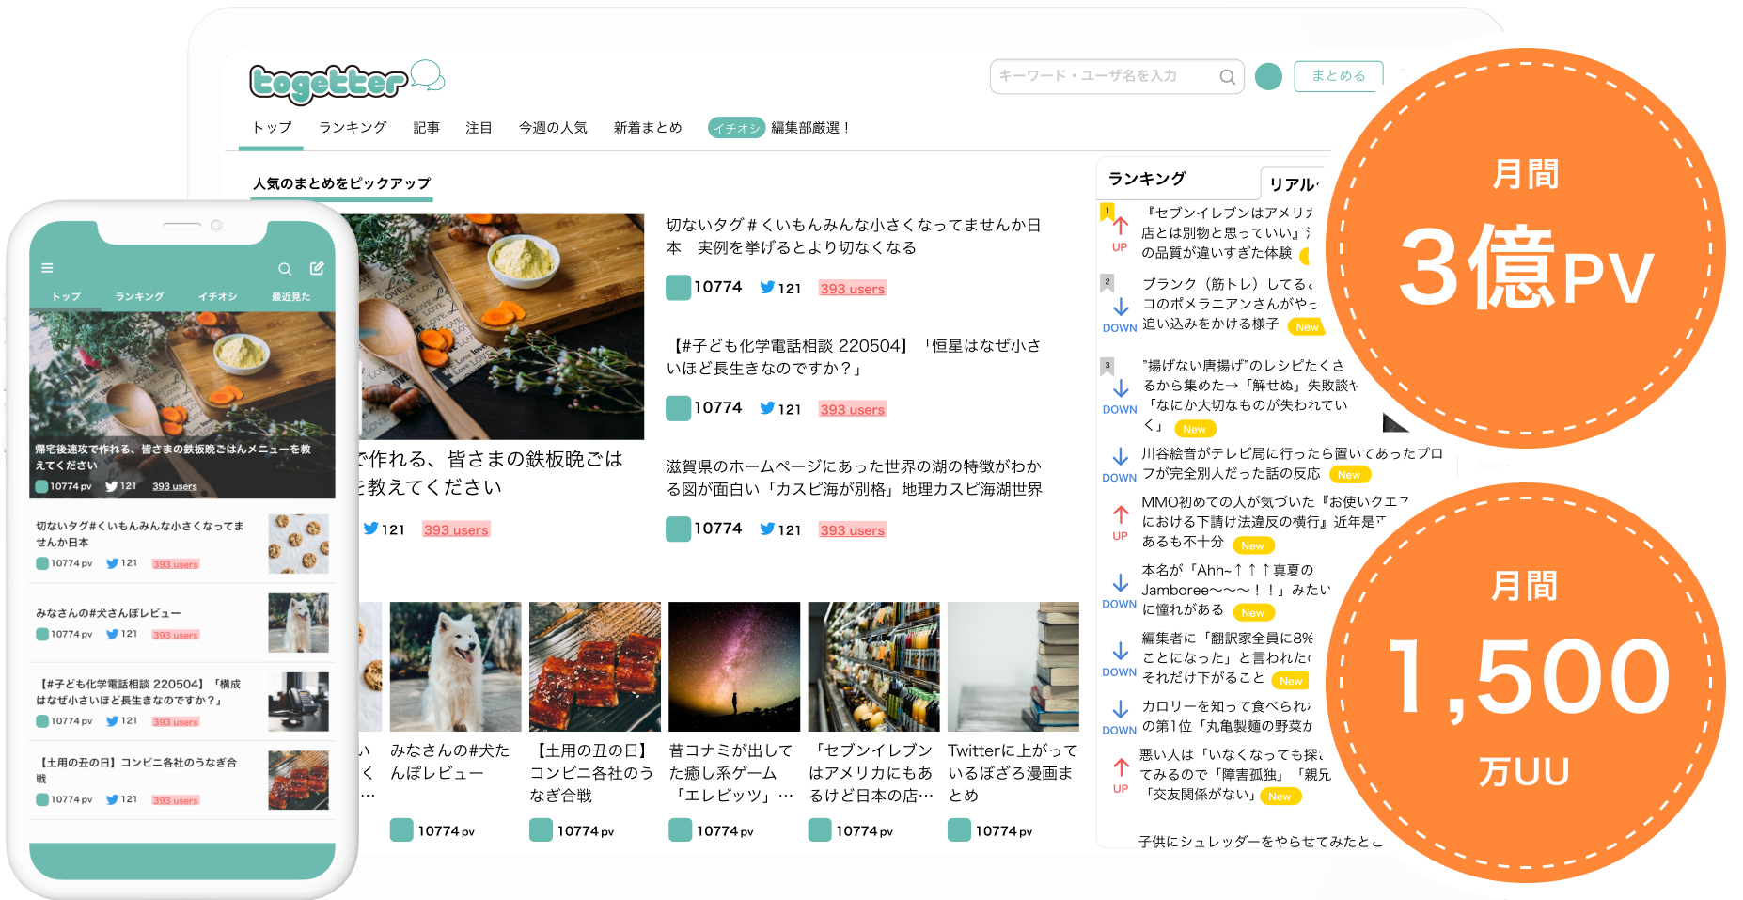Tap the mobile compose edit icon
This screenshot has height=900, width=1743.
(x=317, y=268)
